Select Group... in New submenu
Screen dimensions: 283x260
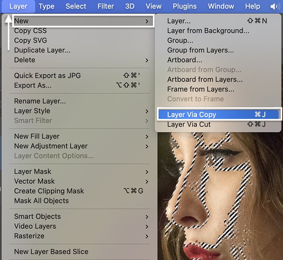tap(218, 40)
